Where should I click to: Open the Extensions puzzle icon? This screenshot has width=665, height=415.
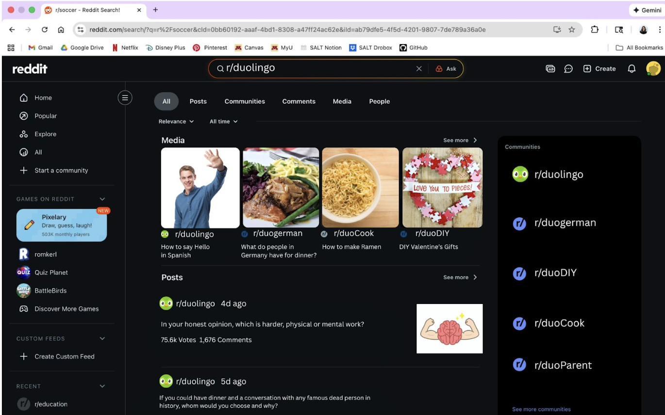[595, 30]
